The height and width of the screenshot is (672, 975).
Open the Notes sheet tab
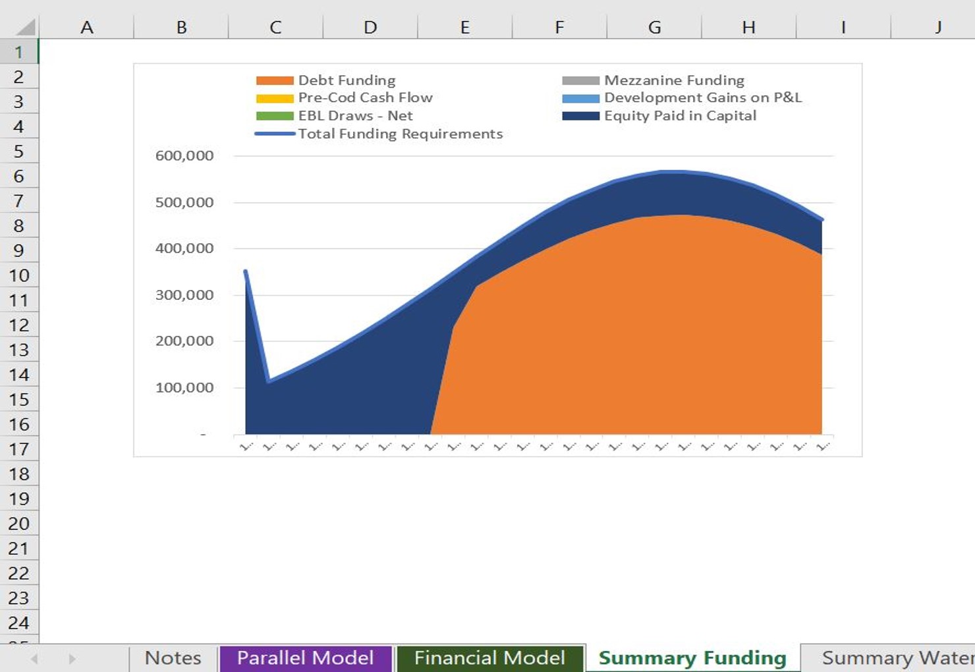click(173, 658)
